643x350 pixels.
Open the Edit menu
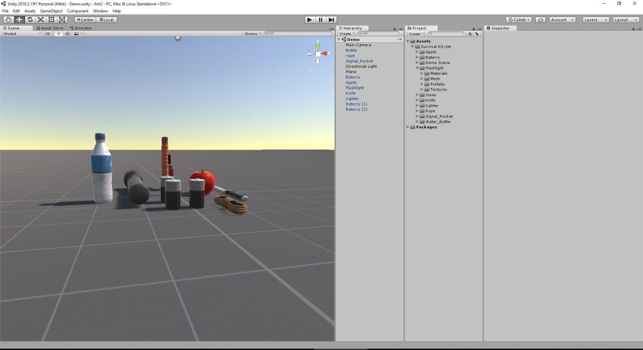click(x=16, y=11)
